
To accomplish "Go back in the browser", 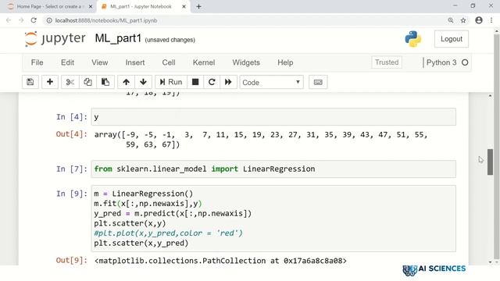I will point(9,20).
